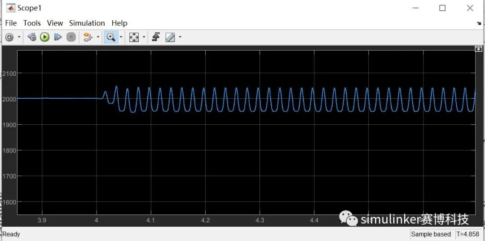Click the 4.3 x-axis tick label
Image resolution: width=485 pixels, height=241 pixels.
(260, 220)
